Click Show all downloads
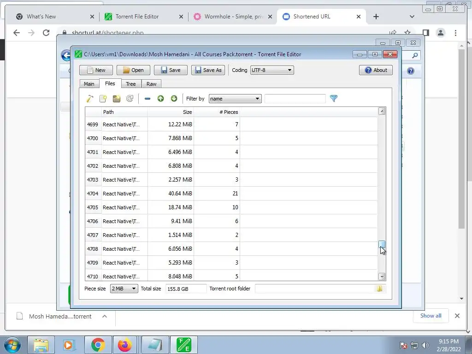 [431, 316]
